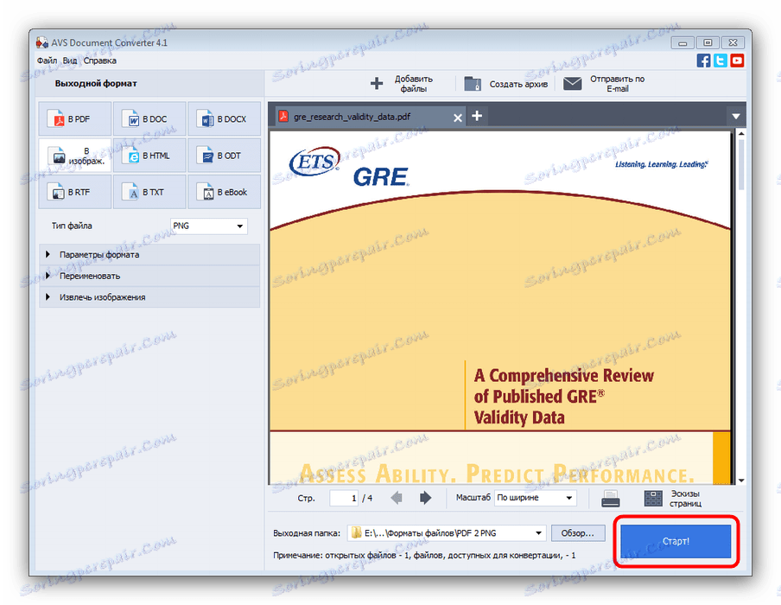Minimize the AVS Document Converter window
Image resolution: width=781 pixels, height=605 pixels.
tap(683, 43)
